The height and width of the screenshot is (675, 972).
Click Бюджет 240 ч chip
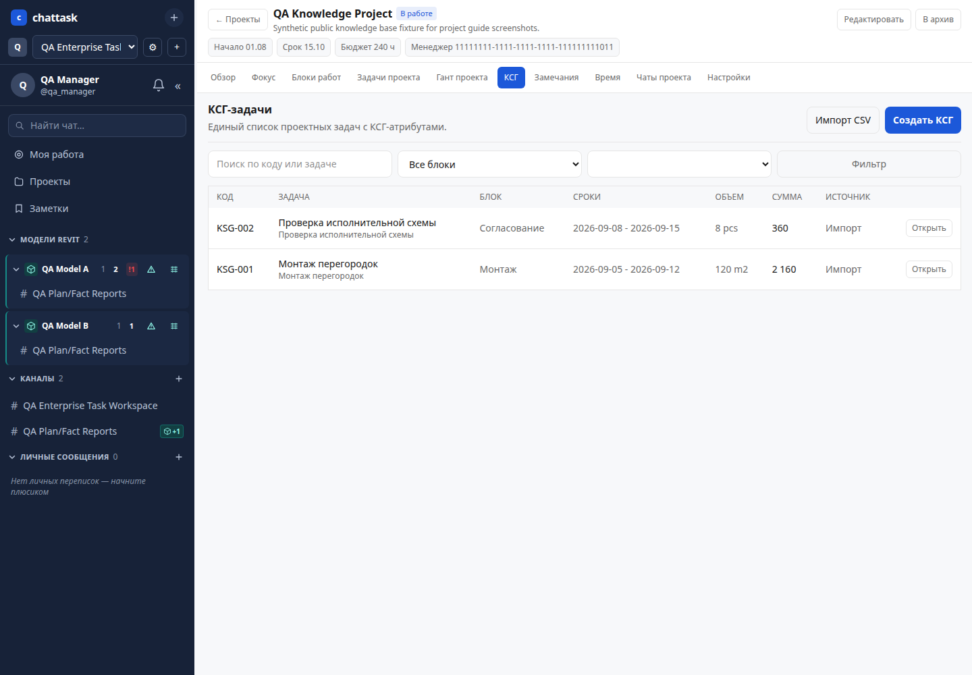(368, 47)
